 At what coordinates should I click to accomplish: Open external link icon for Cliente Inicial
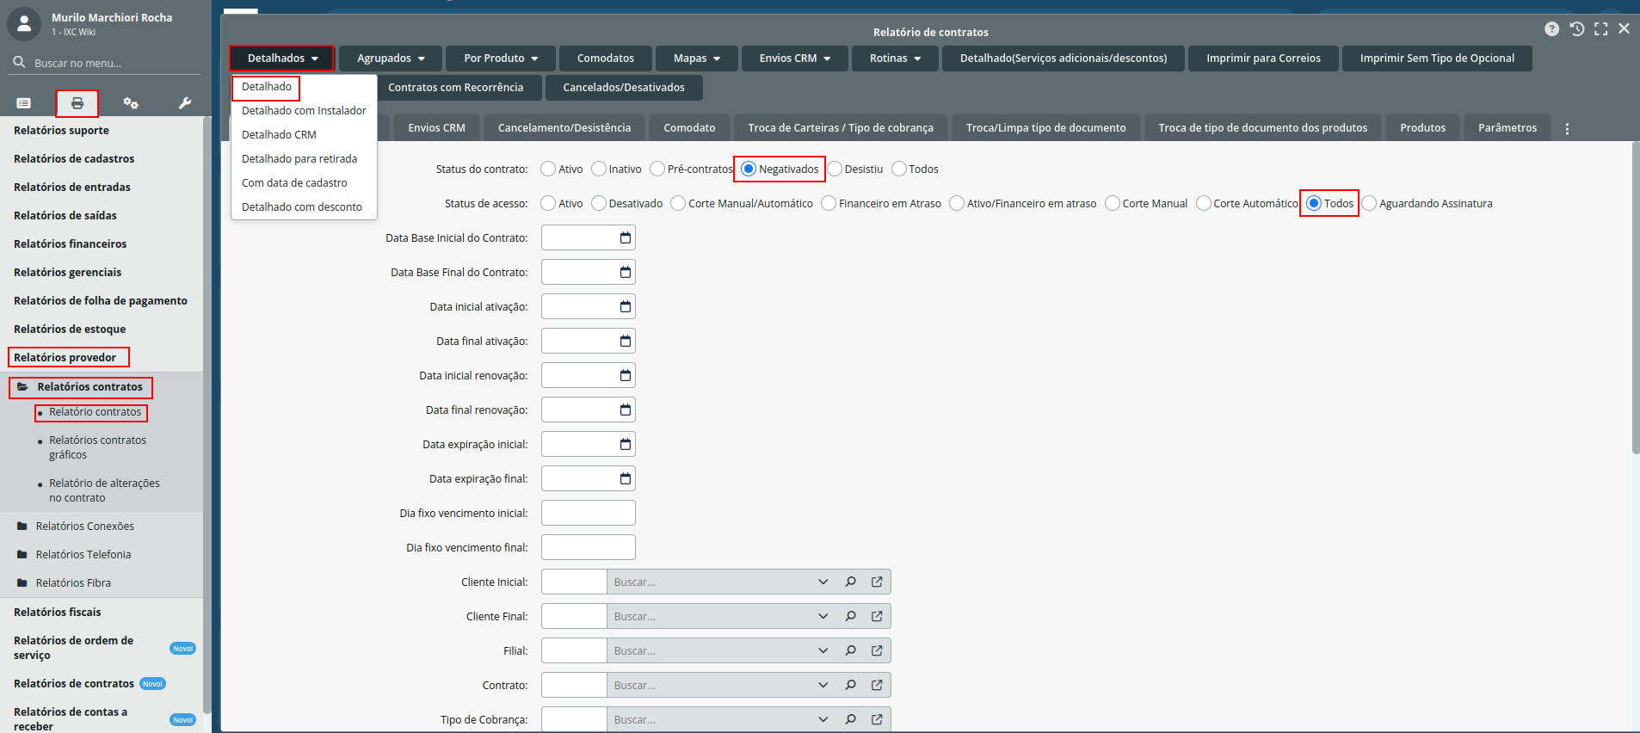tap(877, 582)
